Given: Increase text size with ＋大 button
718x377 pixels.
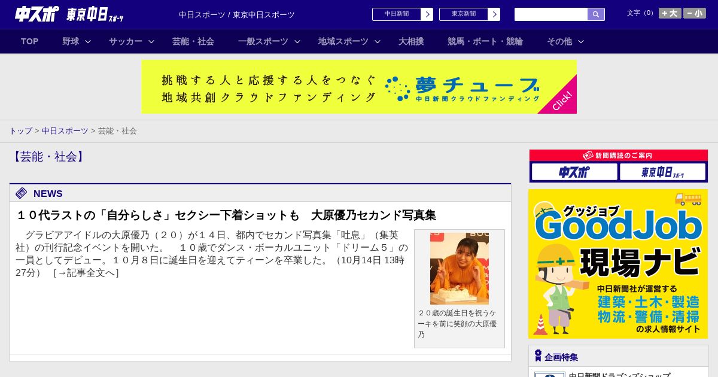Looking at the screenshot, I should [670, 13].
